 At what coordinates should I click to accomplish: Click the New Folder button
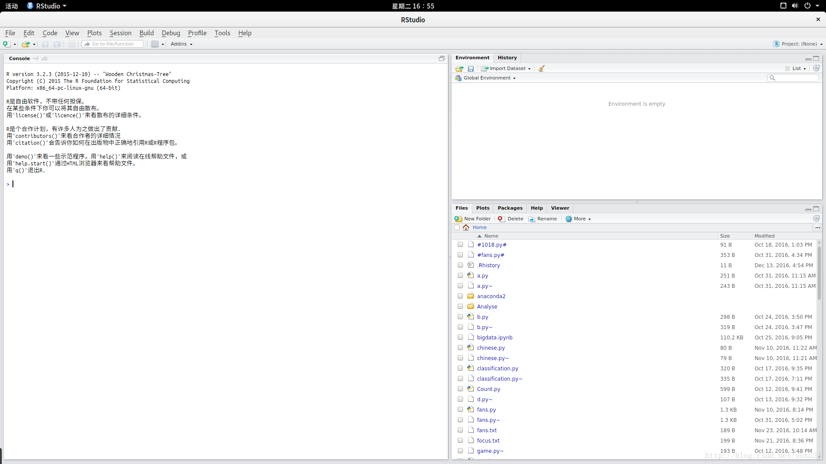[x=473, y=219]
